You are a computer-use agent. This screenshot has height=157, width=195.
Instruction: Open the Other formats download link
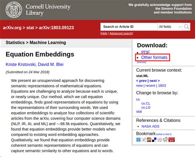(154, 57)
